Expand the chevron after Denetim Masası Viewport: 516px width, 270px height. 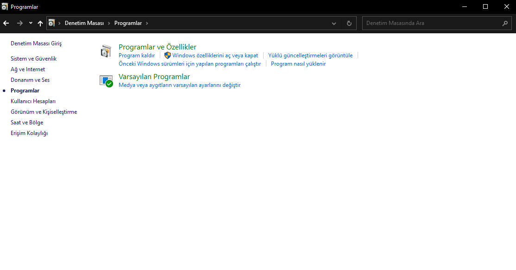(x=109, y=23)
